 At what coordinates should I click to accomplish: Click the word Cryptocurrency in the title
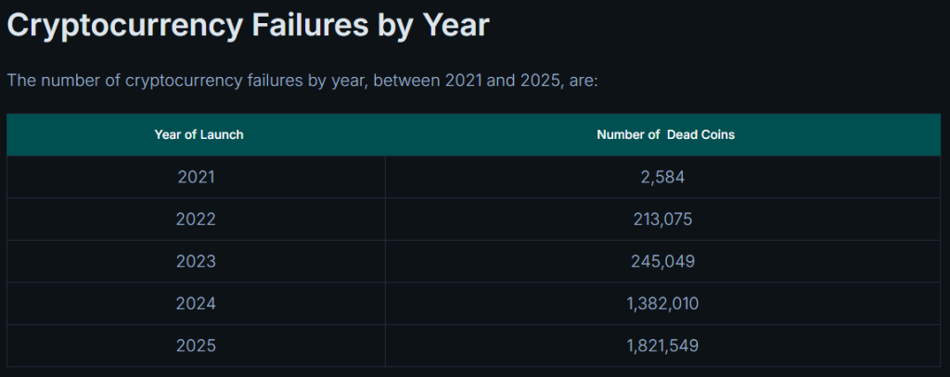(x=114, y=27)
